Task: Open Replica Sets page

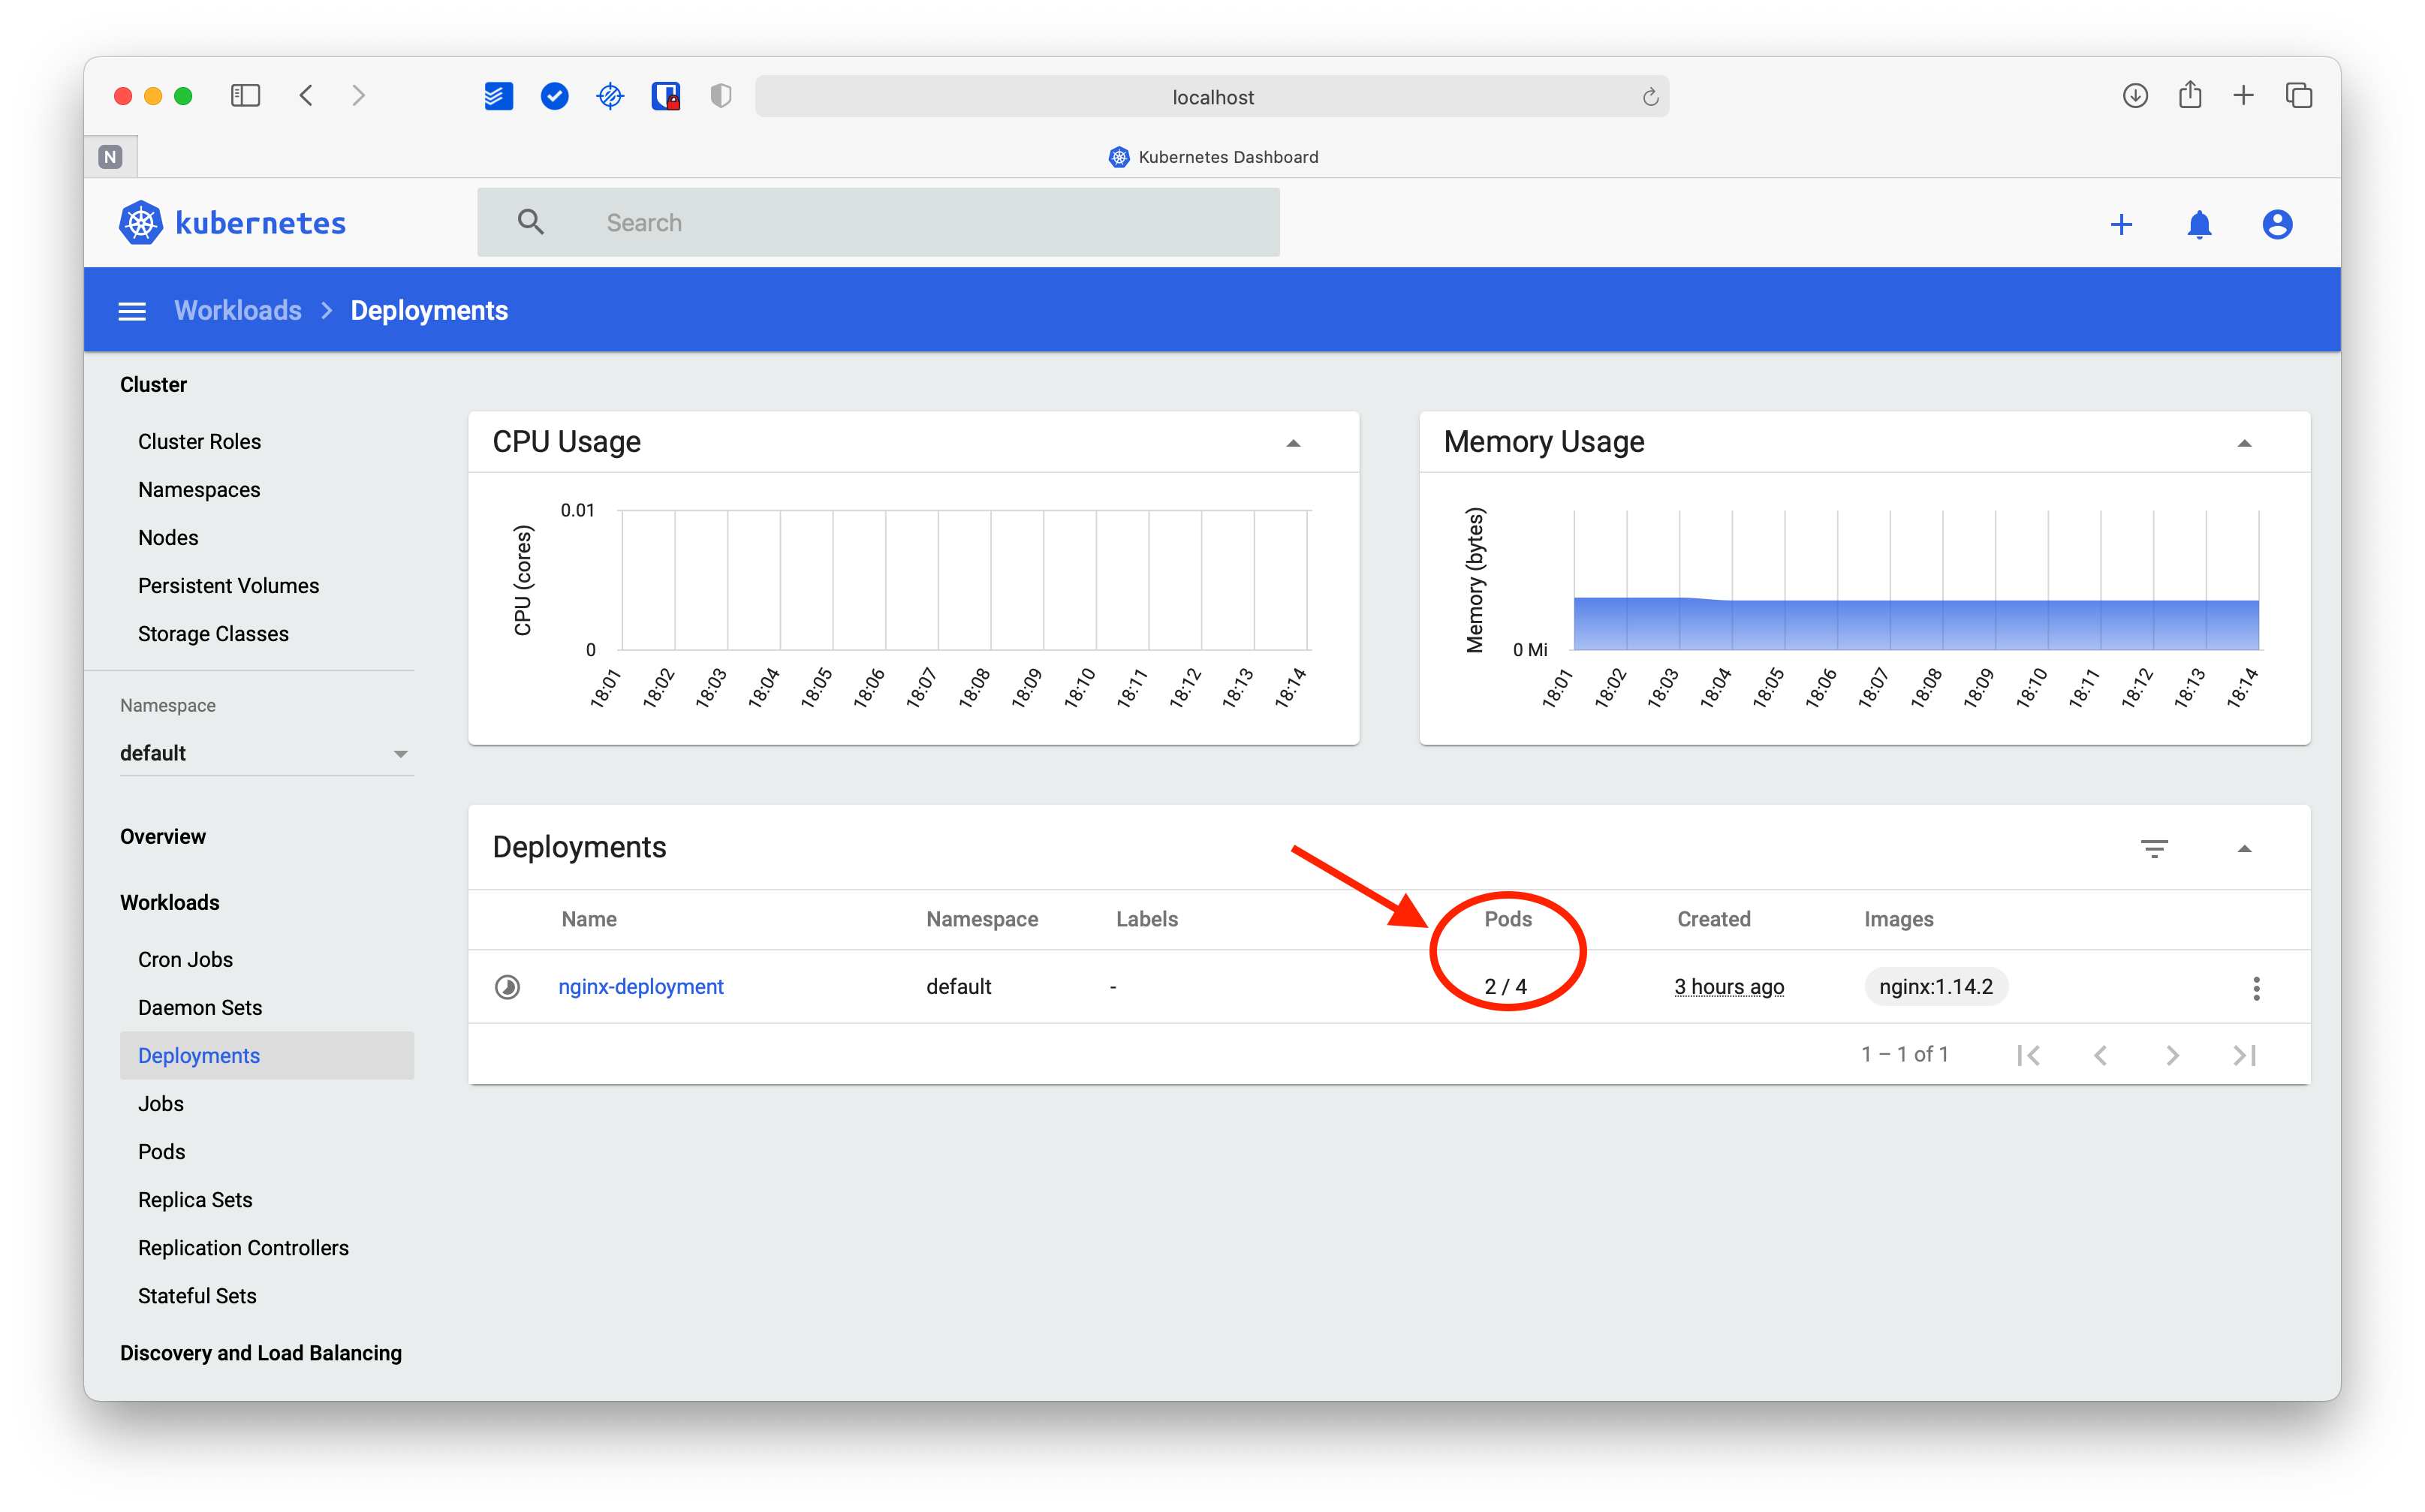Action: [x=195, y=1199]
